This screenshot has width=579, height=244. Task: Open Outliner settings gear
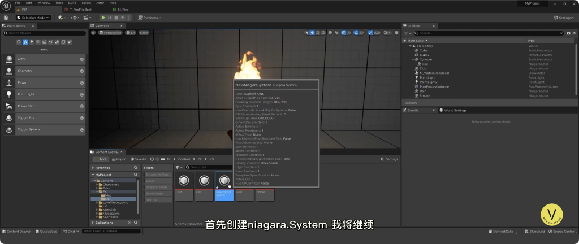tap(574, 33)
